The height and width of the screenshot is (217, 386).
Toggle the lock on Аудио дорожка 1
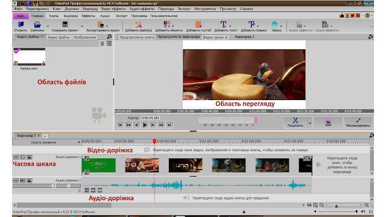click(x=29, y=181)
